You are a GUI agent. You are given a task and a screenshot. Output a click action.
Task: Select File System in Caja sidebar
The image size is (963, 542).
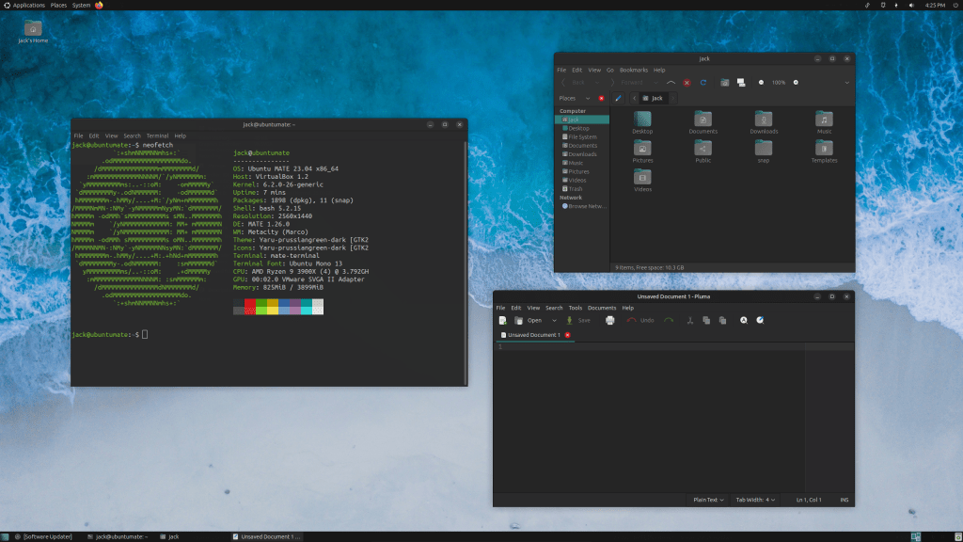coord(582,137)
